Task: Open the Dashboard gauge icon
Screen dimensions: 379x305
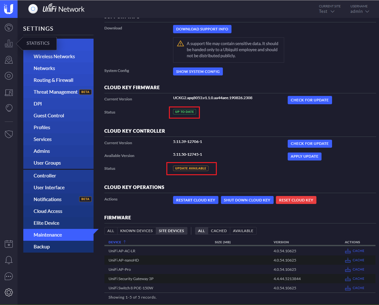Action: click(9, 27)
